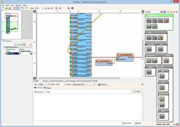Click the AnalogSnapshot1 component title

pyautogui.click(x=125, y=55)
